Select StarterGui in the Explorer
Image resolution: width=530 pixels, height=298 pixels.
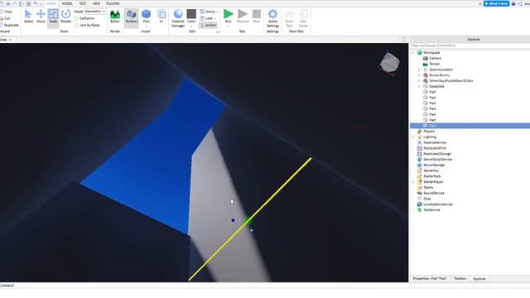pyautogui.click(x=431, y=171)
